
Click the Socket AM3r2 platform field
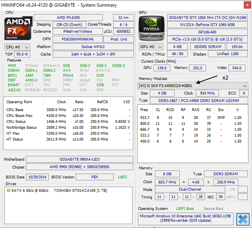click(93, 47)
